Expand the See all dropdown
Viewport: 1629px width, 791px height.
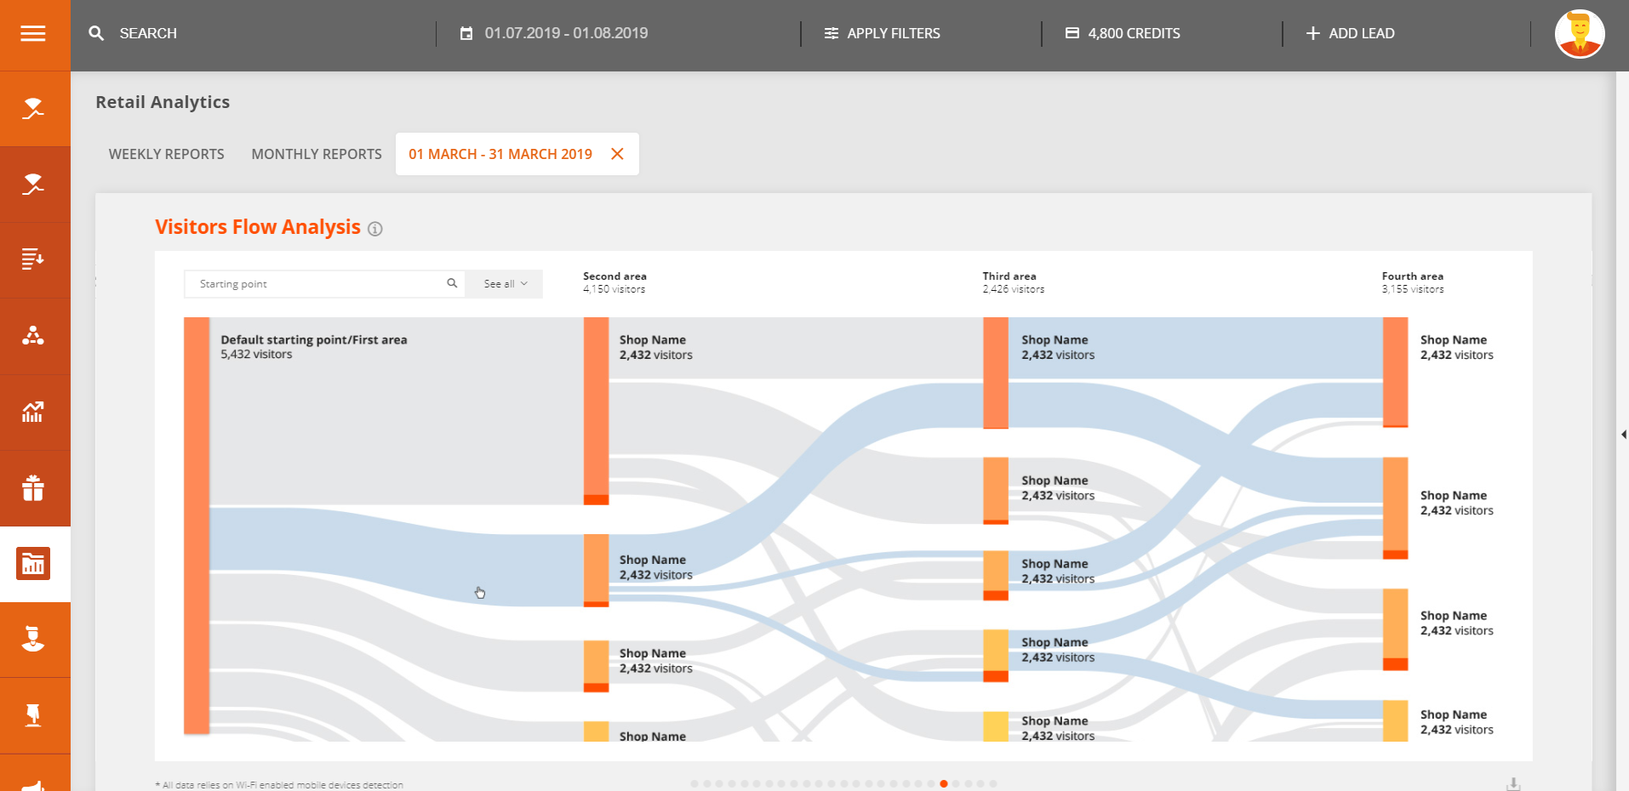click(x=505, y=284)
